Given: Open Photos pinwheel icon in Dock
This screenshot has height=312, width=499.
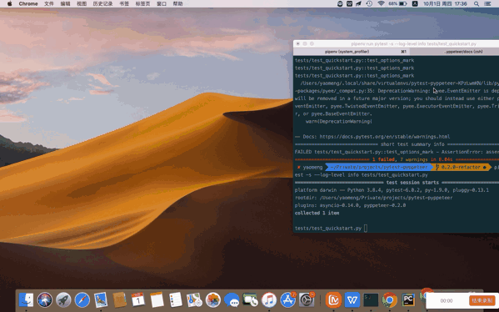Looking at the screenshot, I should click(213, 299).
